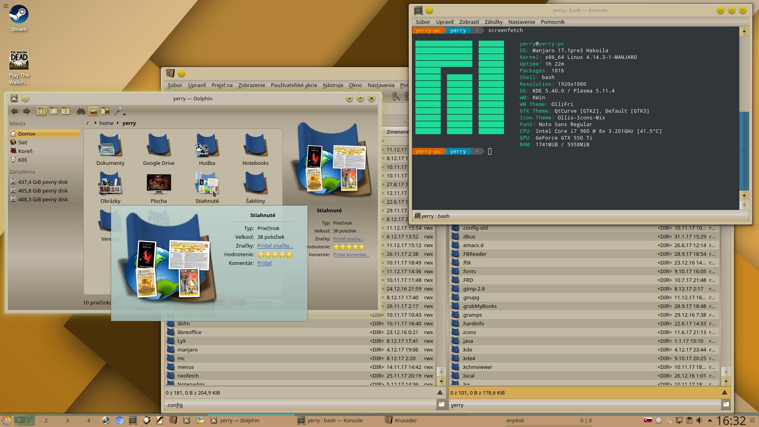Screen dimensions: 759x427
Task: Select yerry : bash Konsole tab
Action: (432, 216)
